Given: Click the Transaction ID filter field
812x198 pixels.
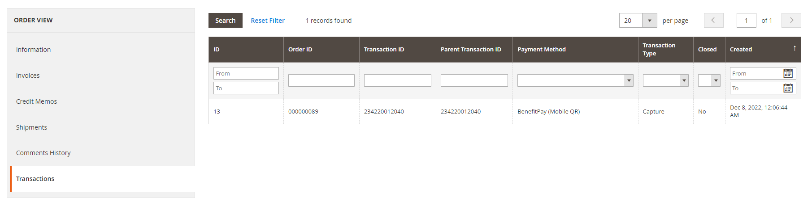Looking at the screenshot, I should (x=397, y=80).
